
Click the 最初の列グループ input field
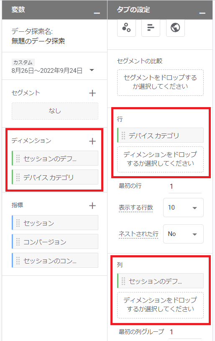point(185,332)
